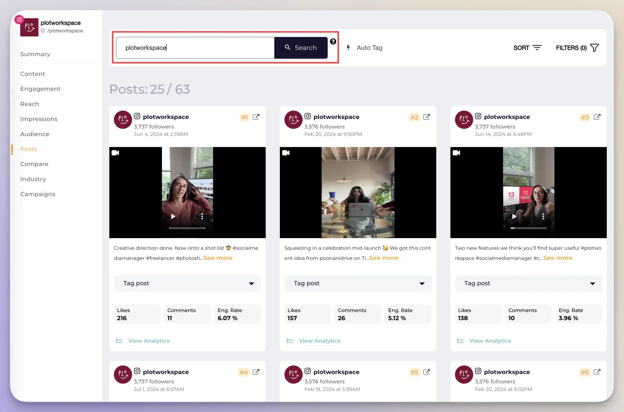Viewport: 624px width, 412px height.
Task: Click the Search button
Action: pos(301,47)
